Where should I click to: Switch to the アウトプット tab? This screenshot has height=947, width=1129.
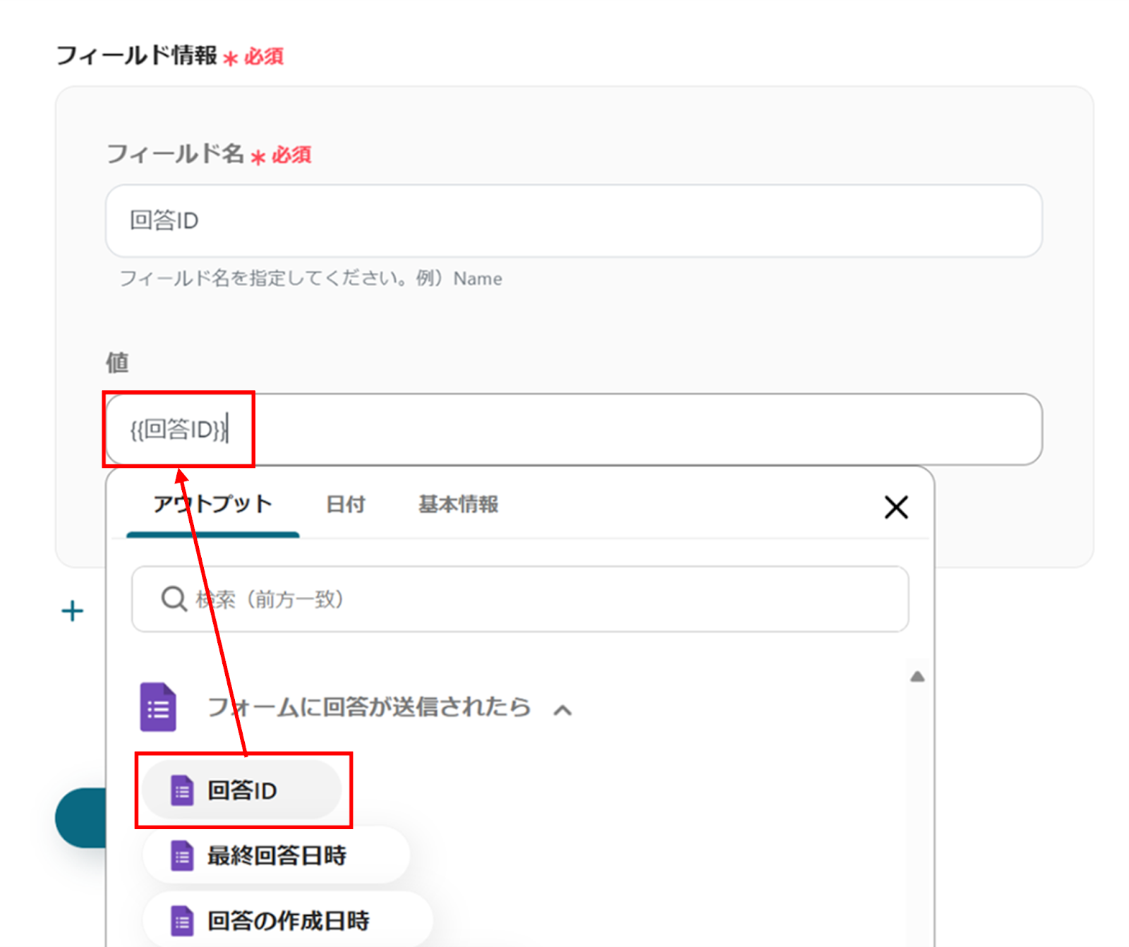tap(212, 505)
